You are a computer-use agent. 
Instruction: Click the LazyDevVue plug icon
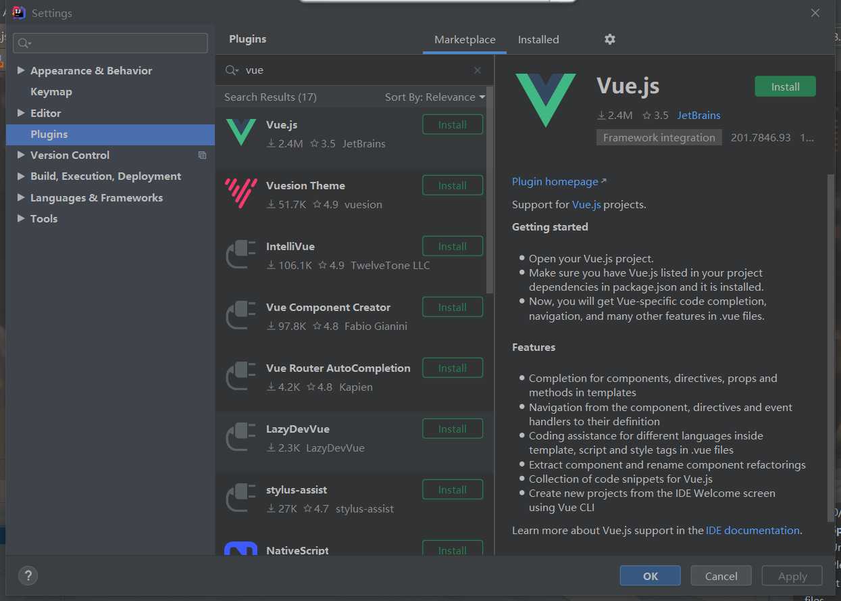pyautogui.click(x=241, y=437)
